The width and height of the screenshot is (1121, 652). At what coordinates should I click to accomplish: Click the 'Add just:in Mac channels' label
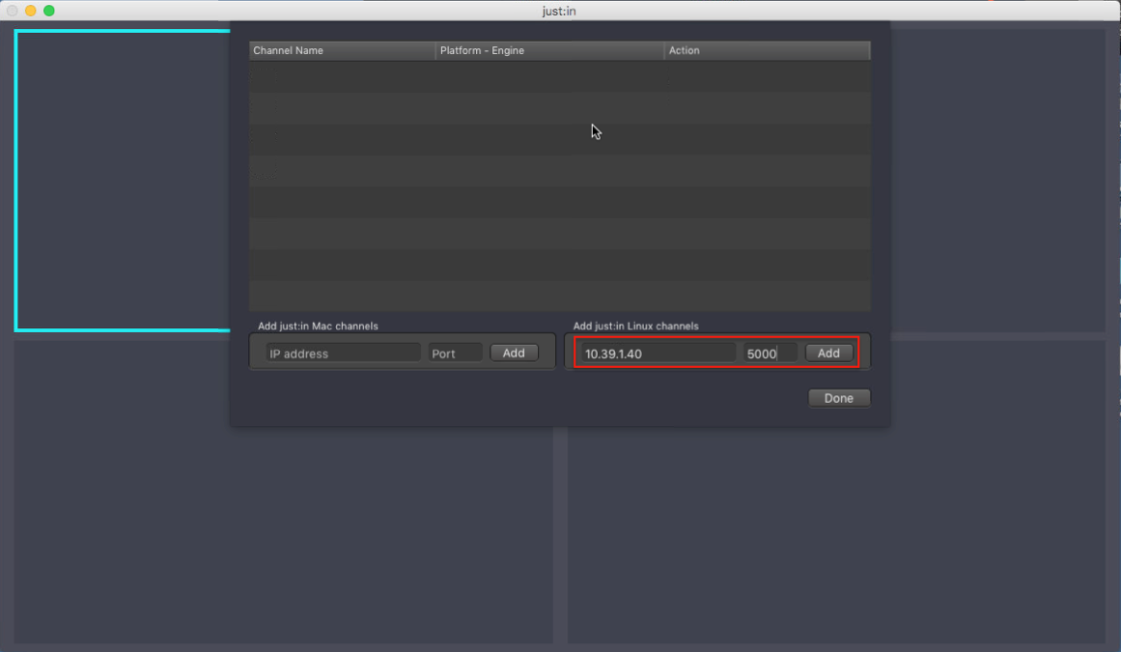coord(318,326)
